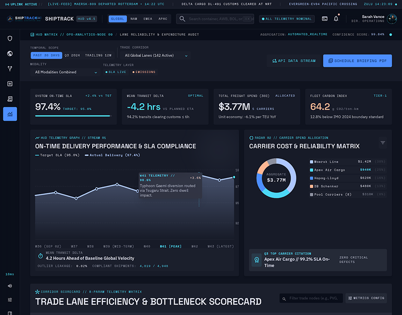Image resolution: width=402 pixels, height=315 pixels.
Task: Click the W41 (PEAK) axis marker
Action: [x=171, y=246]
